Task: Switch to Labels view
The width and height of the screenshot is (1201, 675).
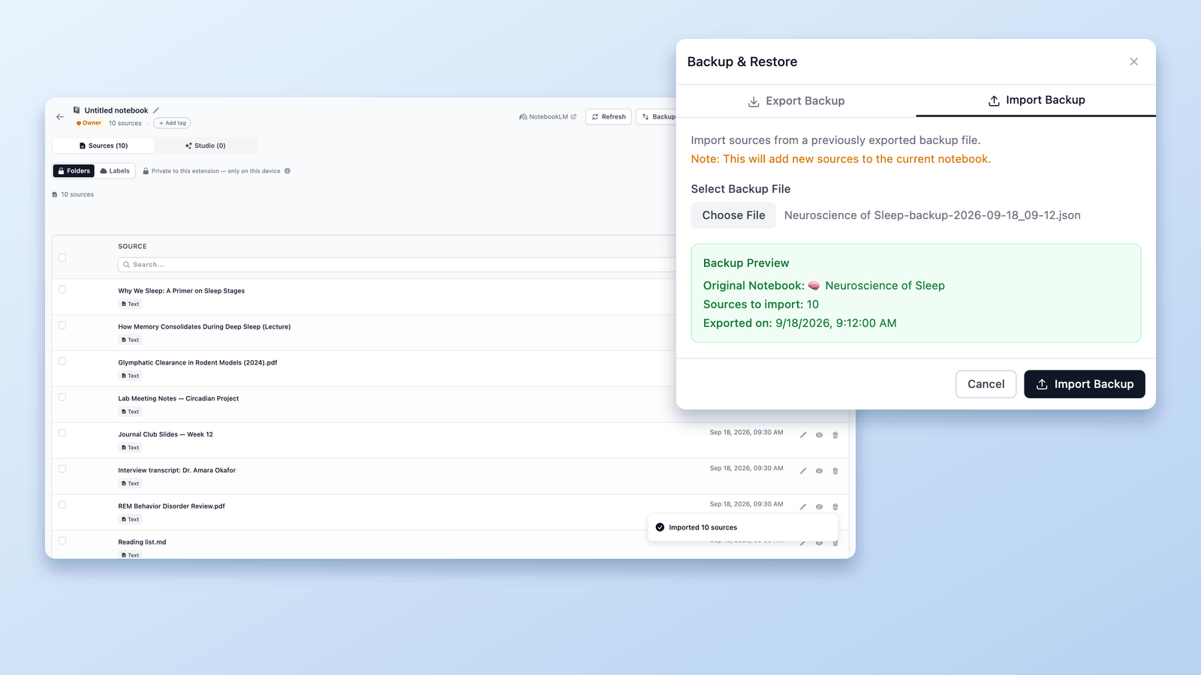Action: [x=115, y=171]
